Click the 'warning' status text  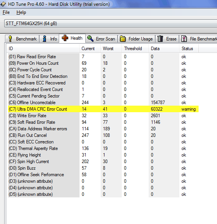point(189,109)
